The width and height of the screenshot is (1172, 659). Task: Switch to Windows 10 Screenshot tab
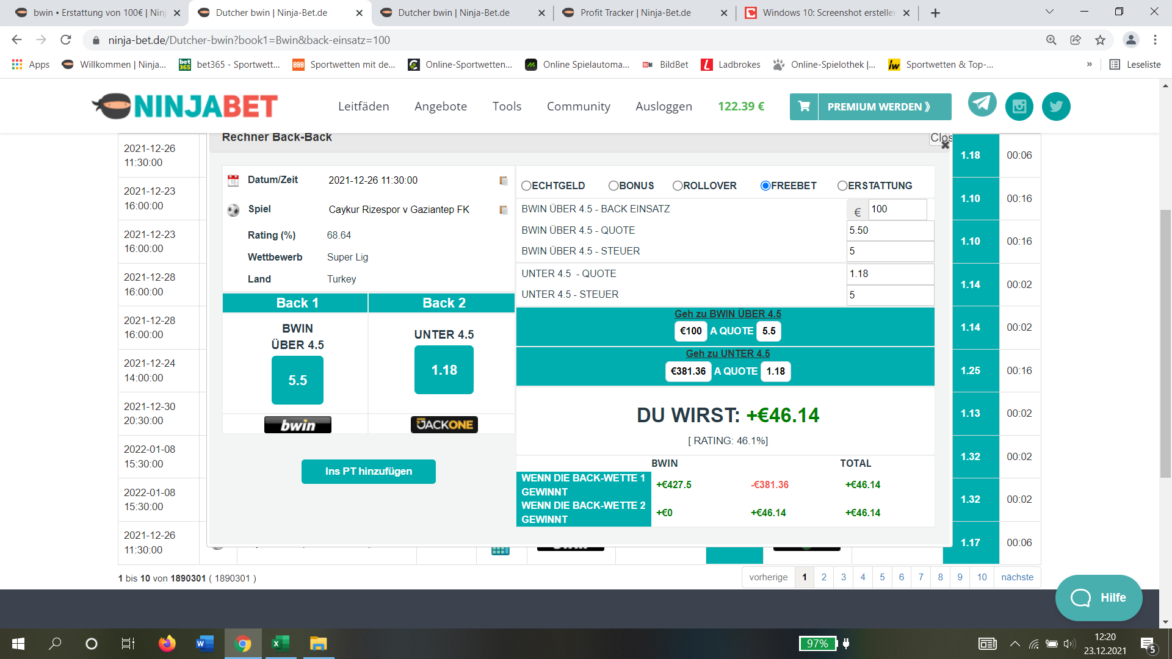click(827, 13)
